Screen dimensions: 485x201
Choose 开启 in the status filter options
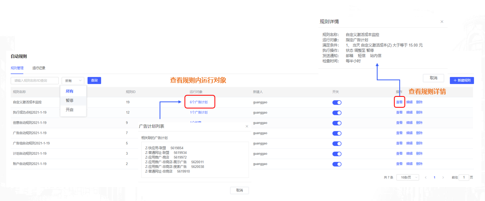[70, 110]
